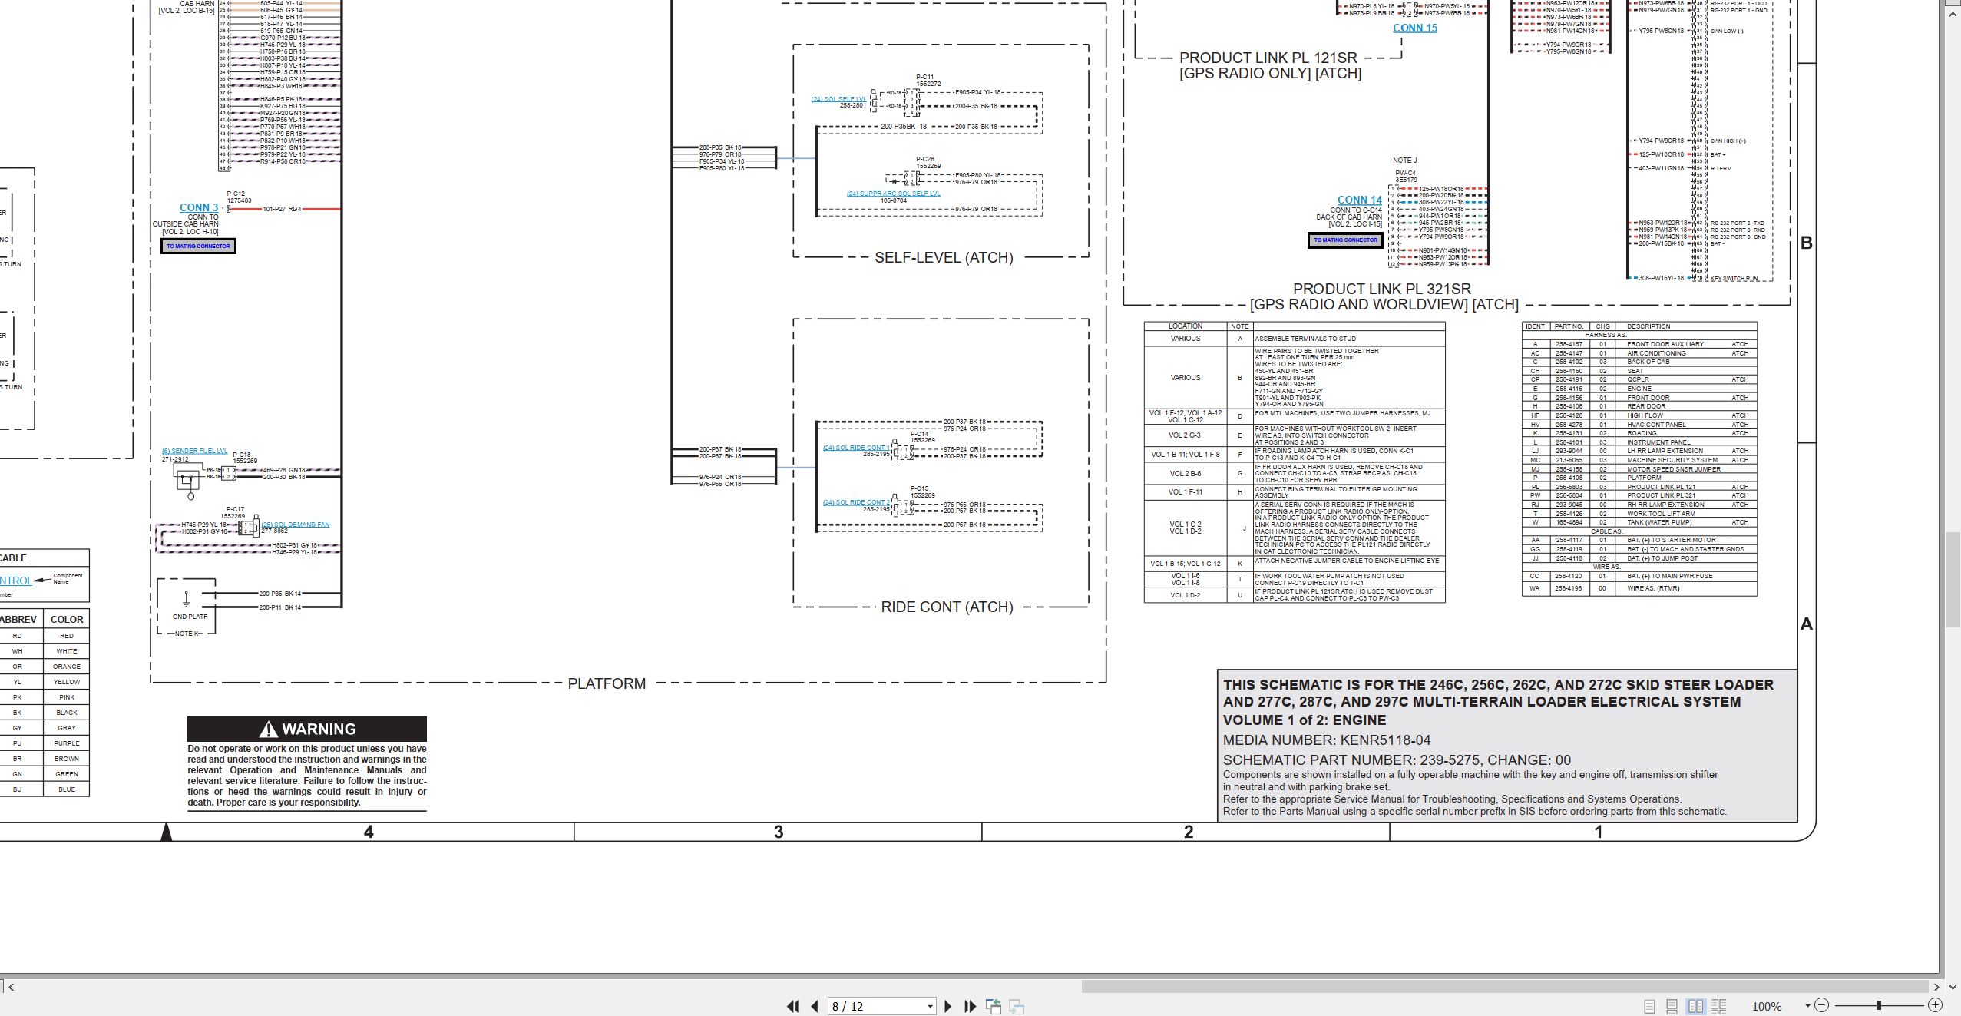Click the PURPLE color row in abbreviation table
The image size is (1961, 1016).
(x=45, y=743)
